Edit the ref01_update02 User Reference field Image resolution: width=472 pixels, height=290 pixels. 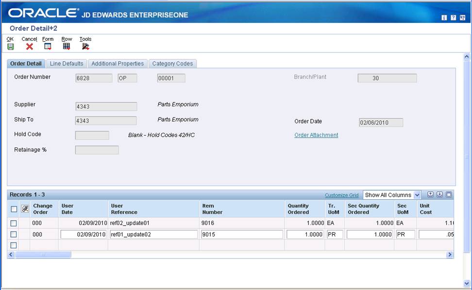click(153, 234)
